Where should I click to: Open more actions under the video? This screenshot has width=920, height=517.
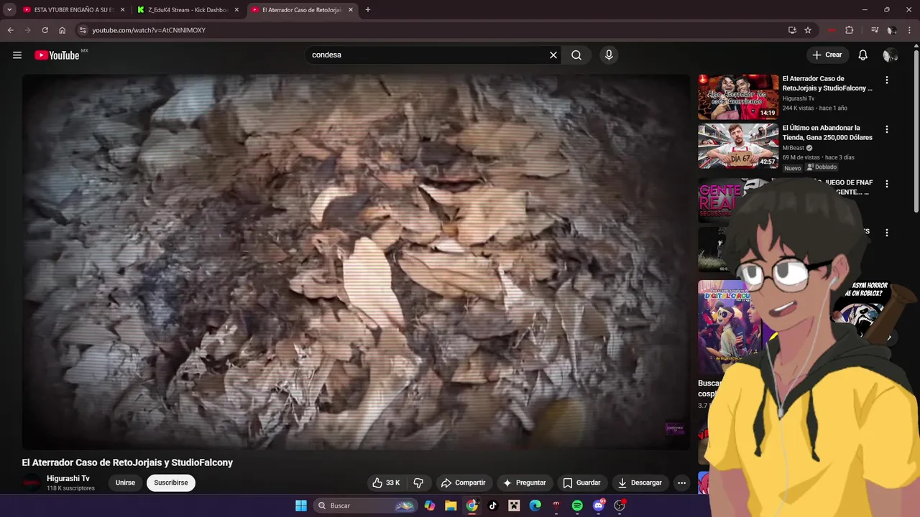(x=681, y=483)
